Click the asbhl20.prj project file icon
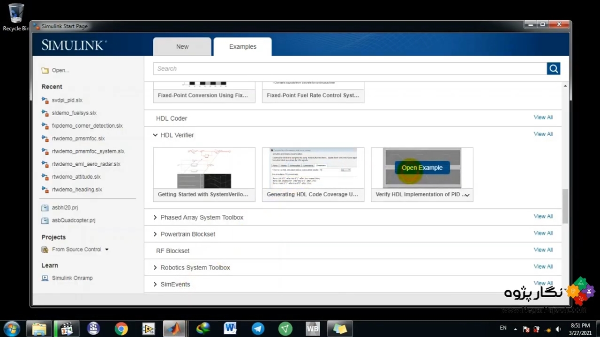The width and height of the screenshot is (600, 337). click(x=45, y=208)
